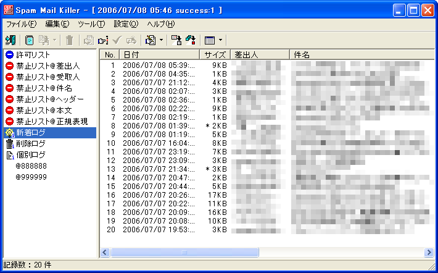Select the @888888 log entry
This screenshot has height=273, width=438.
click(31, 166)
